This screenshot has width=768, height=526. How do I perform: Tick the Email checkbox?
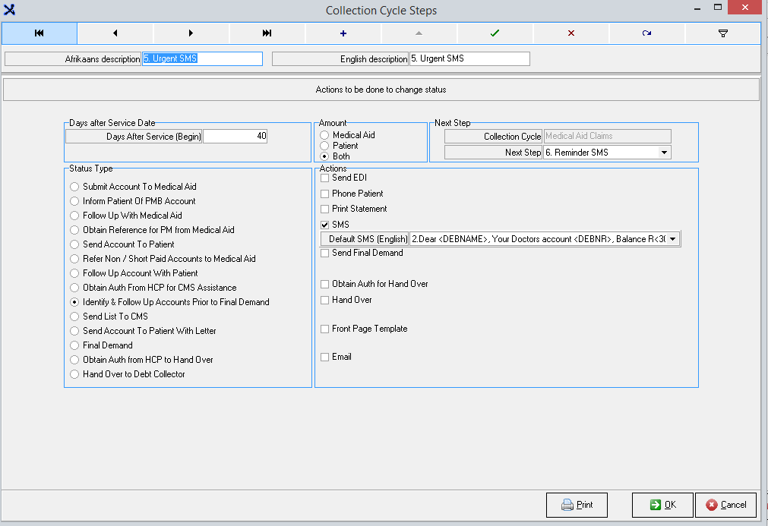pyautogui.click(x=325, y=357)
